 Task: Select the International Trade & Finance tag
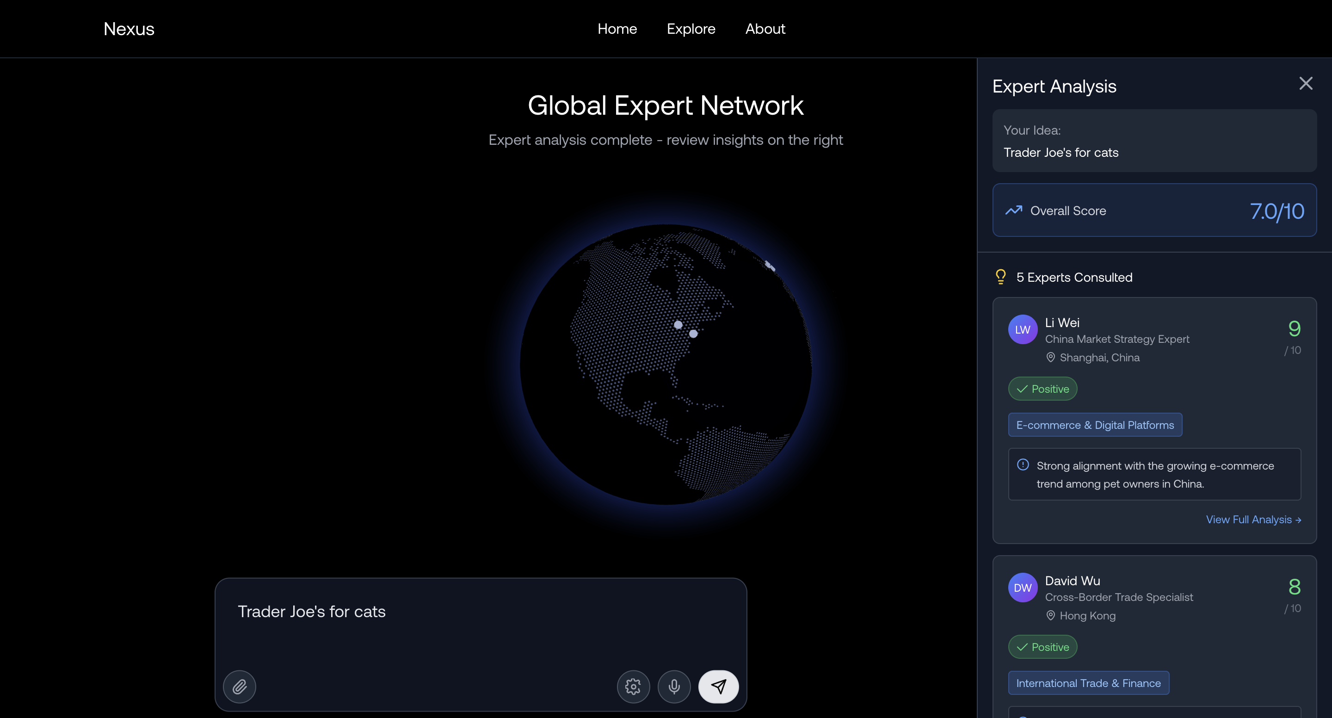coord(1088,683)
